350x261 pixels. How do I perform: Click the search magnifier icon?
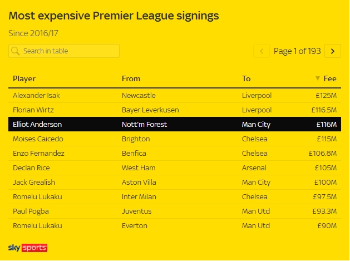point(16,51)
